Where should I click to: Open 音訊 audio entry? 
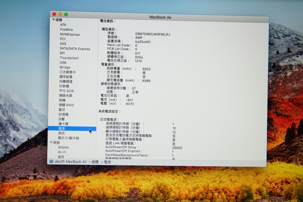(x=61, y=133)
